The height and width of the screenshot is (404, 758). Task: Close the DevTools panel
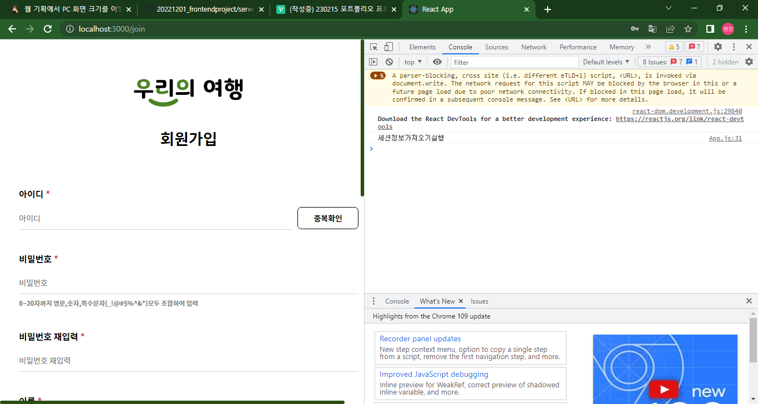[749, 47]
